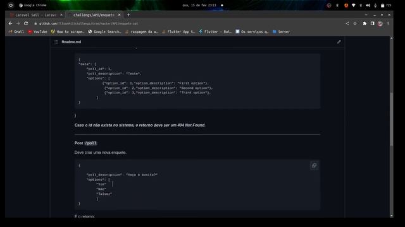Open the Flutter App bookmark
The width and height of the screenshot is (405, 227).
pyautogui.click(x=178, y=32)
